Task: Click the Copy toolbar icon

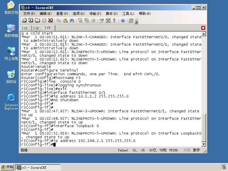Action: pos(59,21)
